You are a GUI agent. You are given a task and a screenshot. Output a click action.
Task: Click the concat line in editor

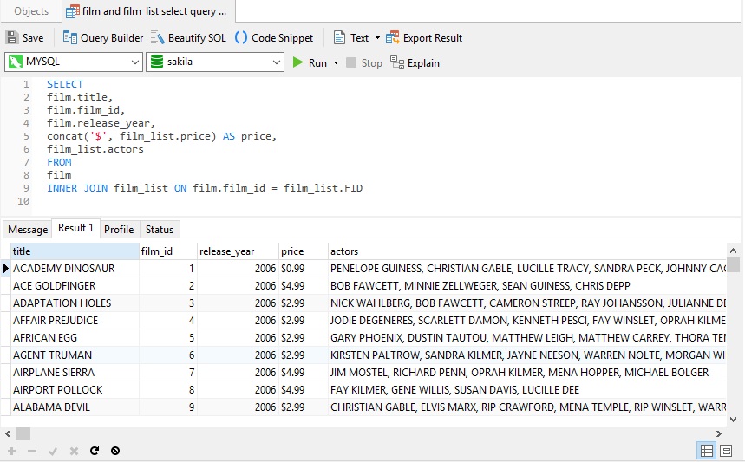(161, 136)
